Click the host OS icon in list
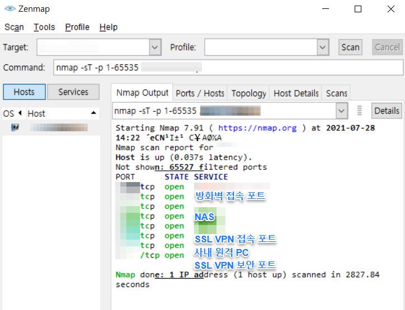This screenshot has height=310, width=405. 15,127
